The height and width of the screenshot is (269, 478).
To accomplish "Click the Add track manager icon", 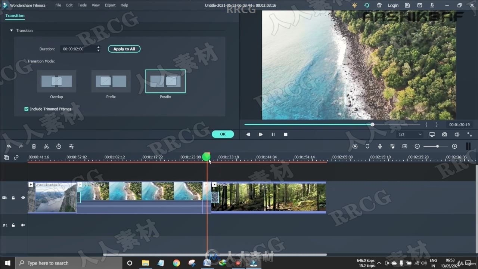I will 6,158.
